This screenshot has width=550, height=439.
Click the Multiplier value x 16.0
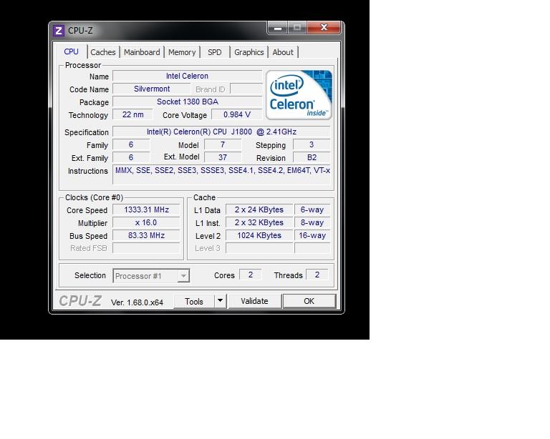146,222
